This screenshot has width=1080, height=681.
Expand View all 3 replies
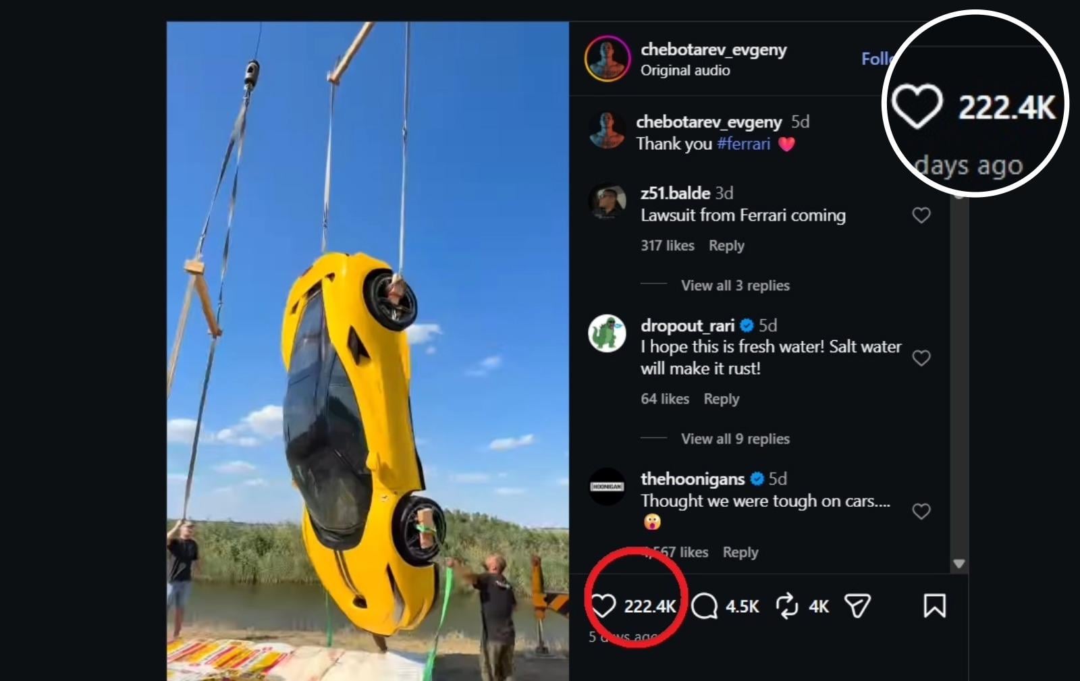tap(735, 285)
